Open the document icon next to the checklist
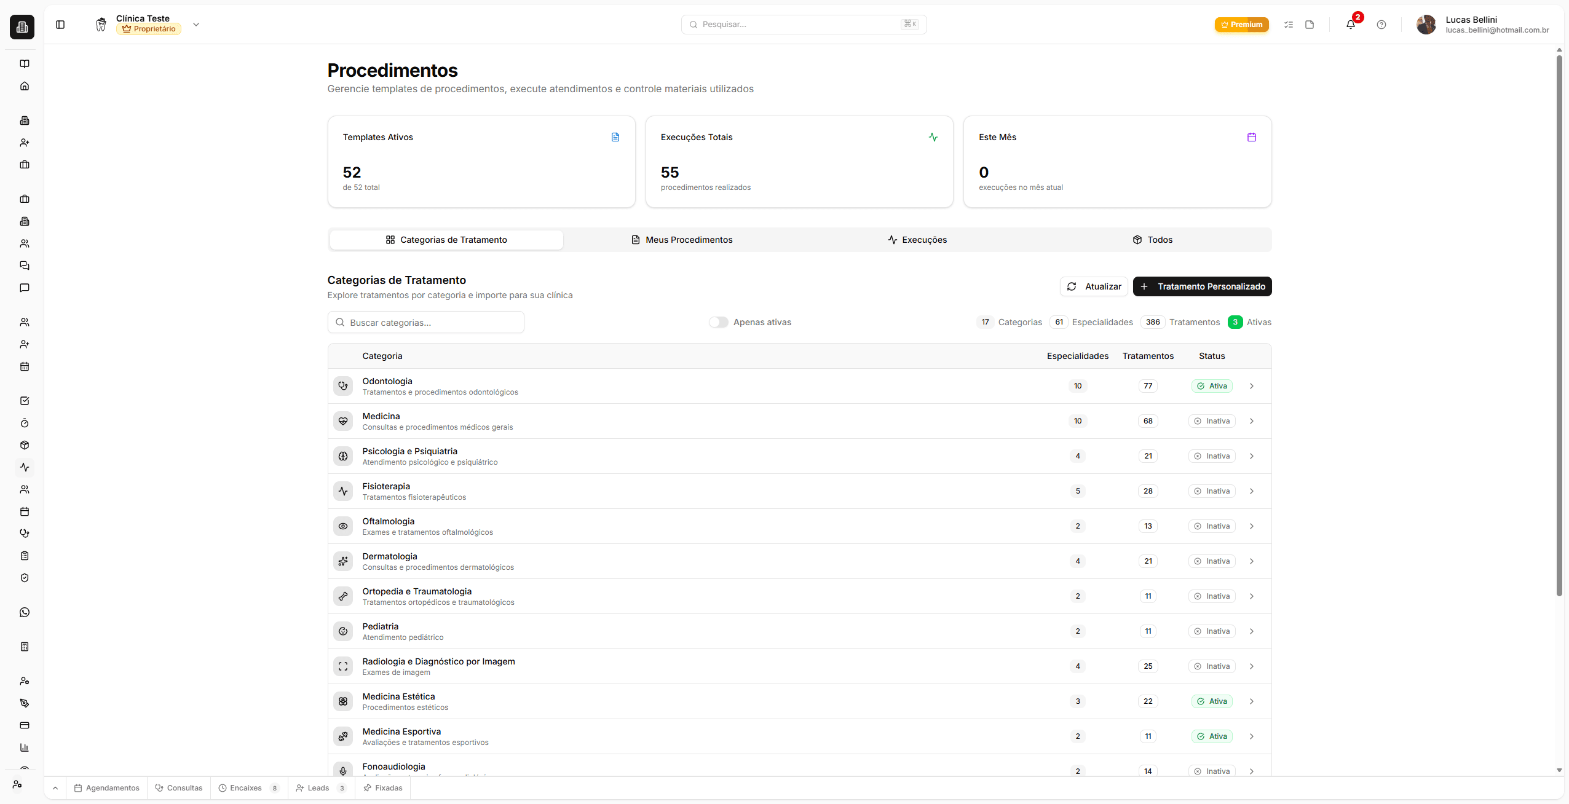The width and height of the screenshot is (1569, 804). [1310, 25]
